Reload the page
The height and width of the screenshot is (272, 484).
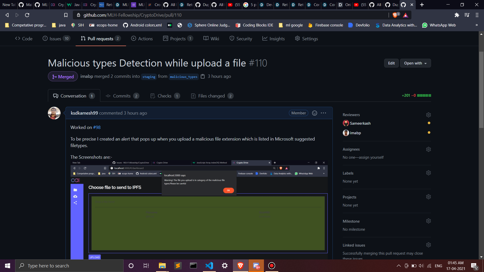coord(27,15)
